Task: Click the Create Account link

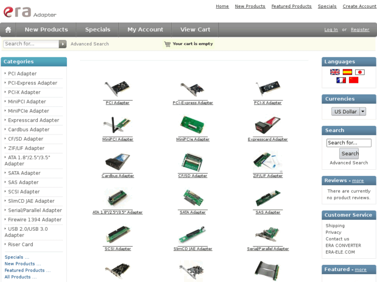Action: click(x=359, y=6)
